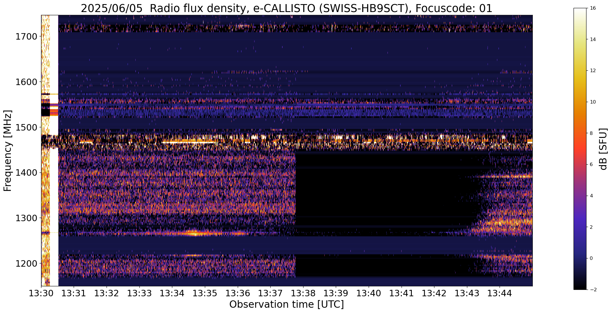Click the colorbar tick label 14
The image size is (612, 313).
[593, 39]
